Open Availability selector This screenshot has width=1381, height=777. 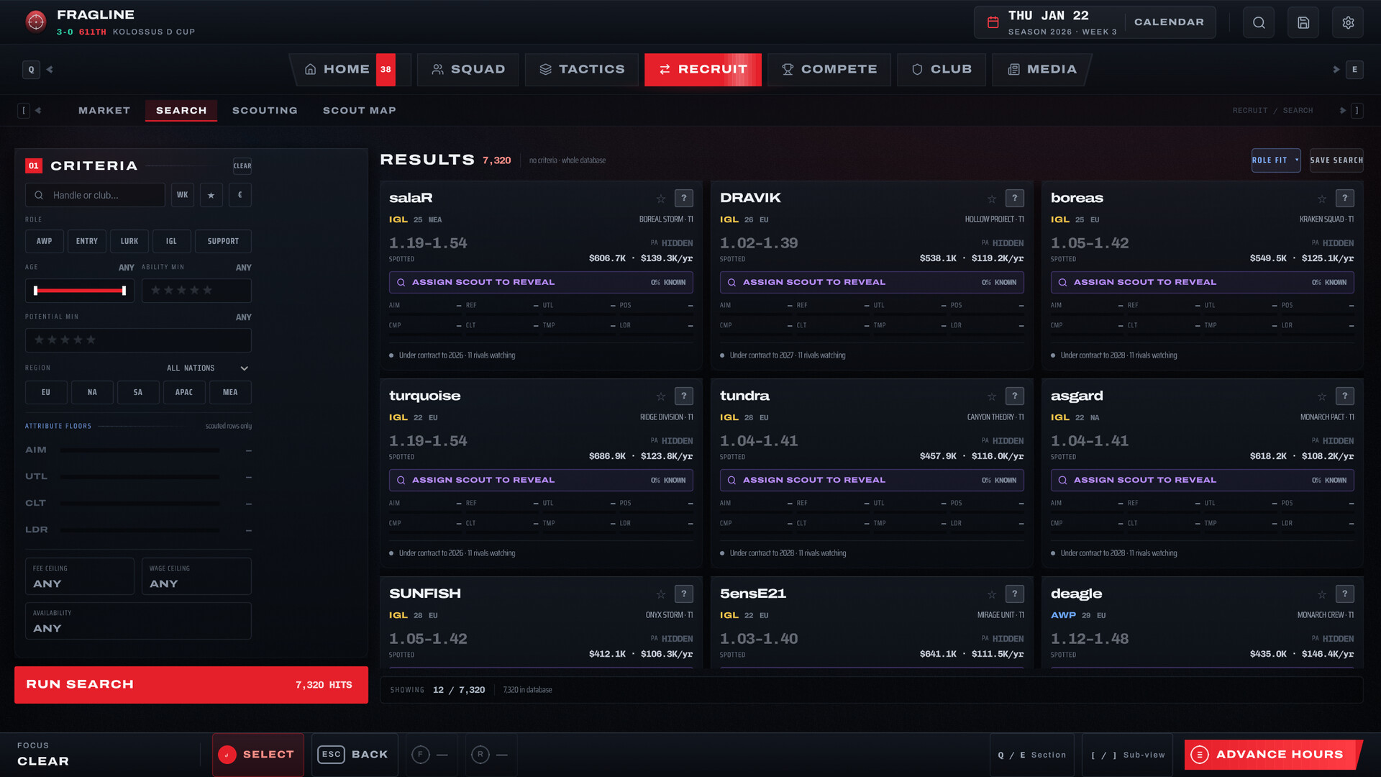(138, 621)
